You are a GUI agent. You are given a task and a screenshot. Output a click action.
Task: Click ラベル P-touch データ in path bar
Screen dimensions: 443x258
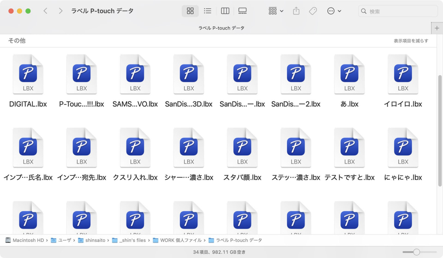pos(235,240)
